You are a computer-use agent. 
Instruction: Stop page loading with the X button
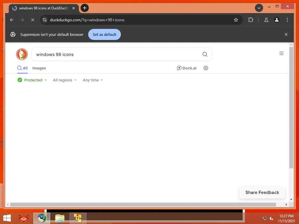(33, 20)
